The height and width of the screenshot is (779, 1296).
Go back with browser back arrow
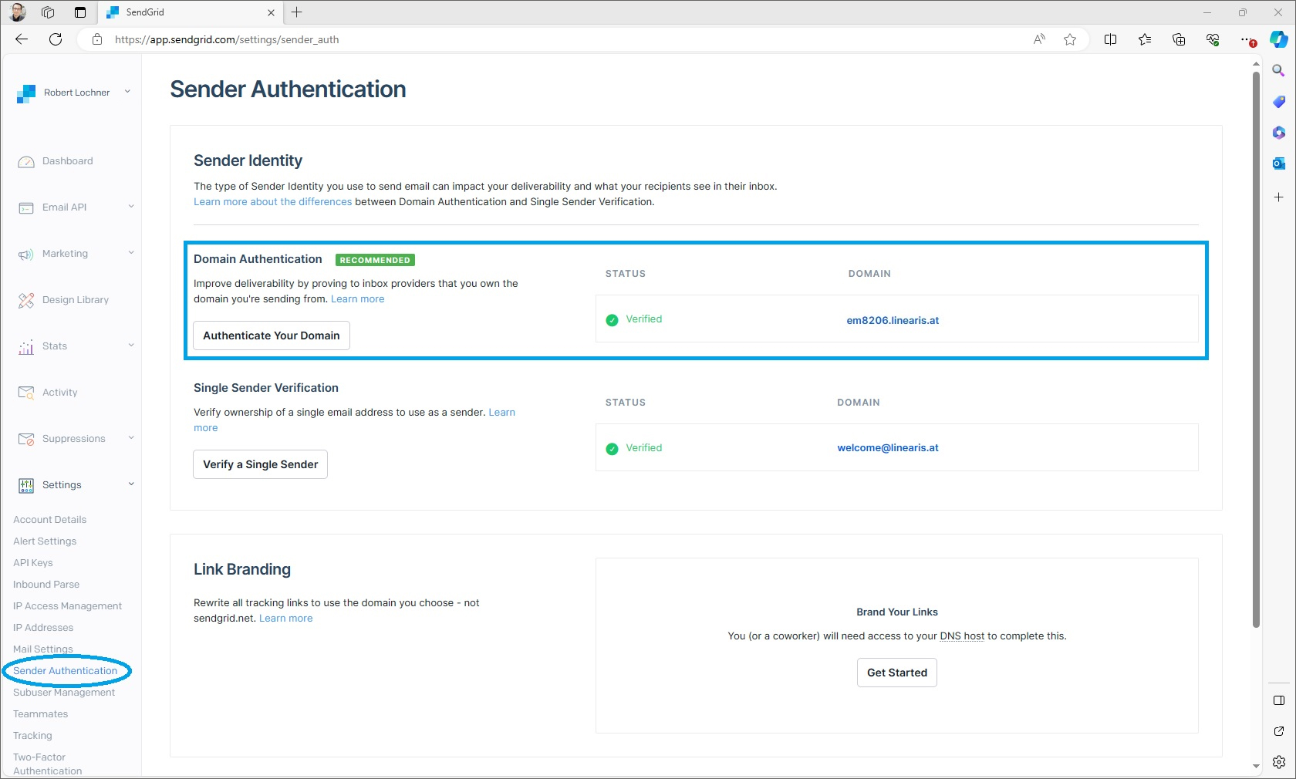tap(22, 39)
